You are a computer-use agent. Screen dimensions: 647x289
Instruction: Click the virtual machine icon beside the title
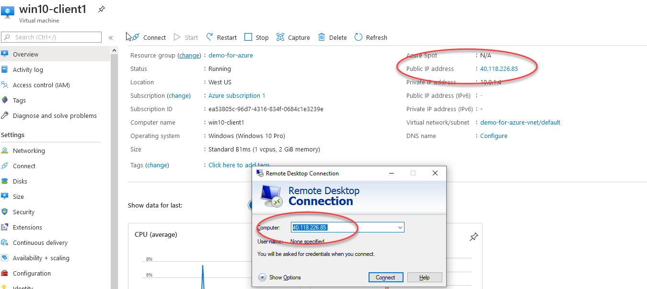tap(8, 13)
